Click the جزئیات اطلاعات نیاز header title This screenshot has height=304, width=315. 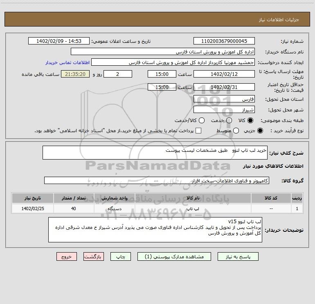[x=279, y=20]
